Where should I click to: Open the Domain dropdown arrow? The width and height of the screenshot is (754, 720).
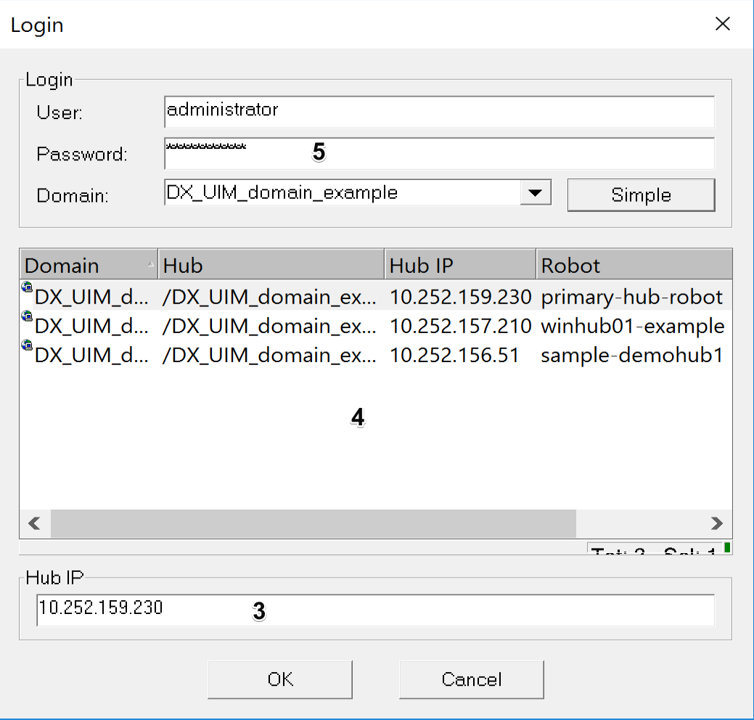(536, 193)
